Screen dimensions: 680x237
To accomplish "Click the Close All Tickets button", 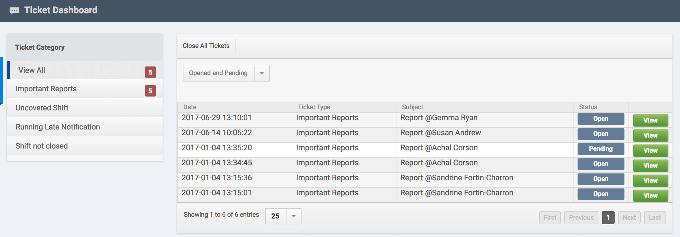I will tap(206, 46).
